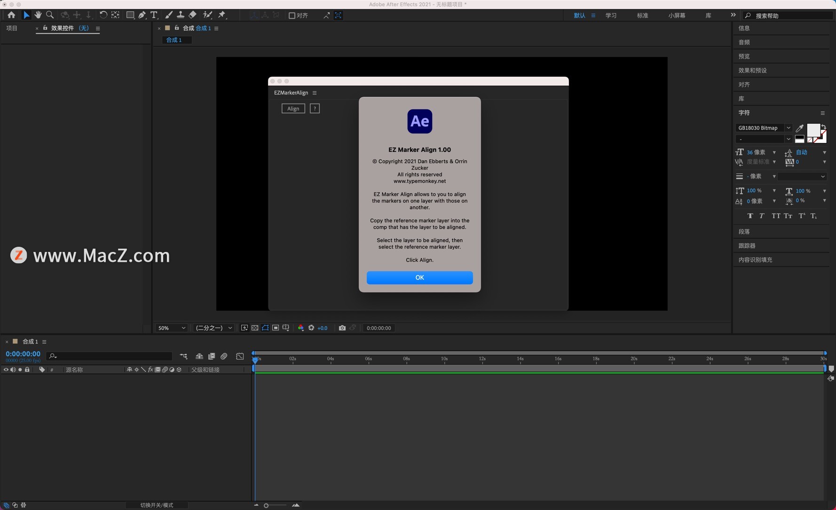
Task: Select the Brush tool
Action: [169, 15]
